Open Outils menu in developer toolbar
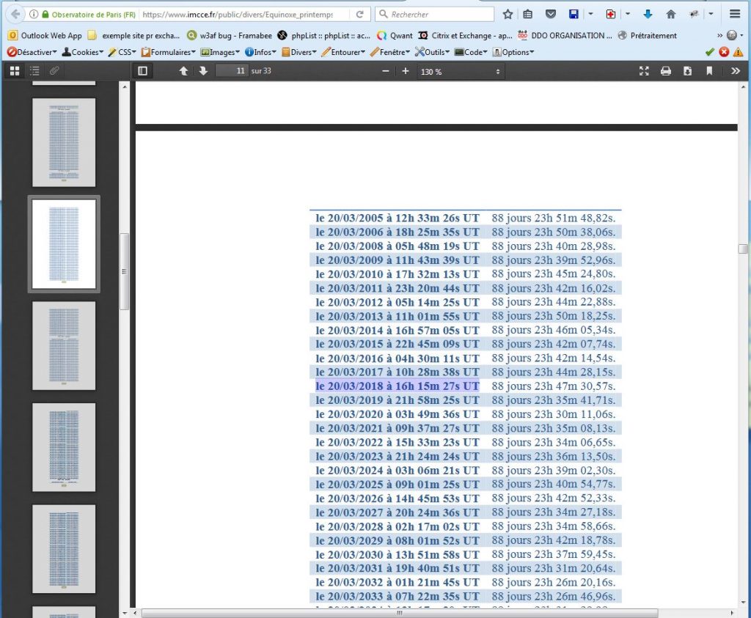 [x=431, y=52]
